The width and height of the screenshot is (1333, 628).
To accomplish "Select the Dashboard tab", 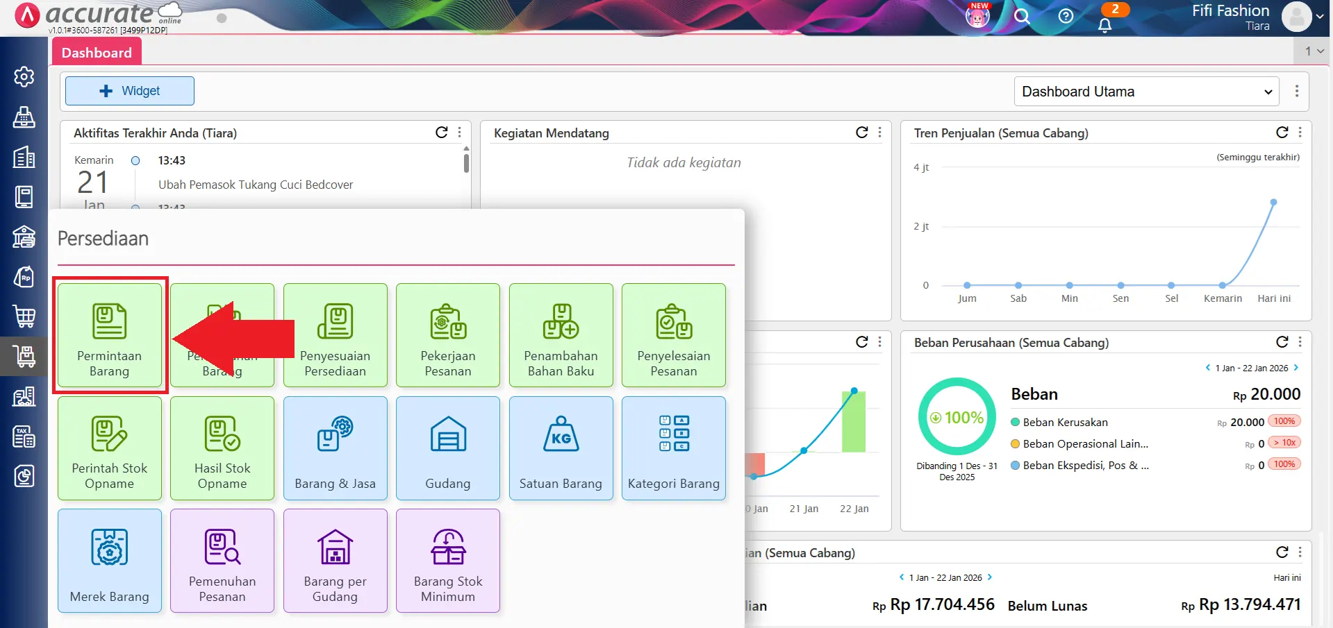I will (x=97, y=53).
